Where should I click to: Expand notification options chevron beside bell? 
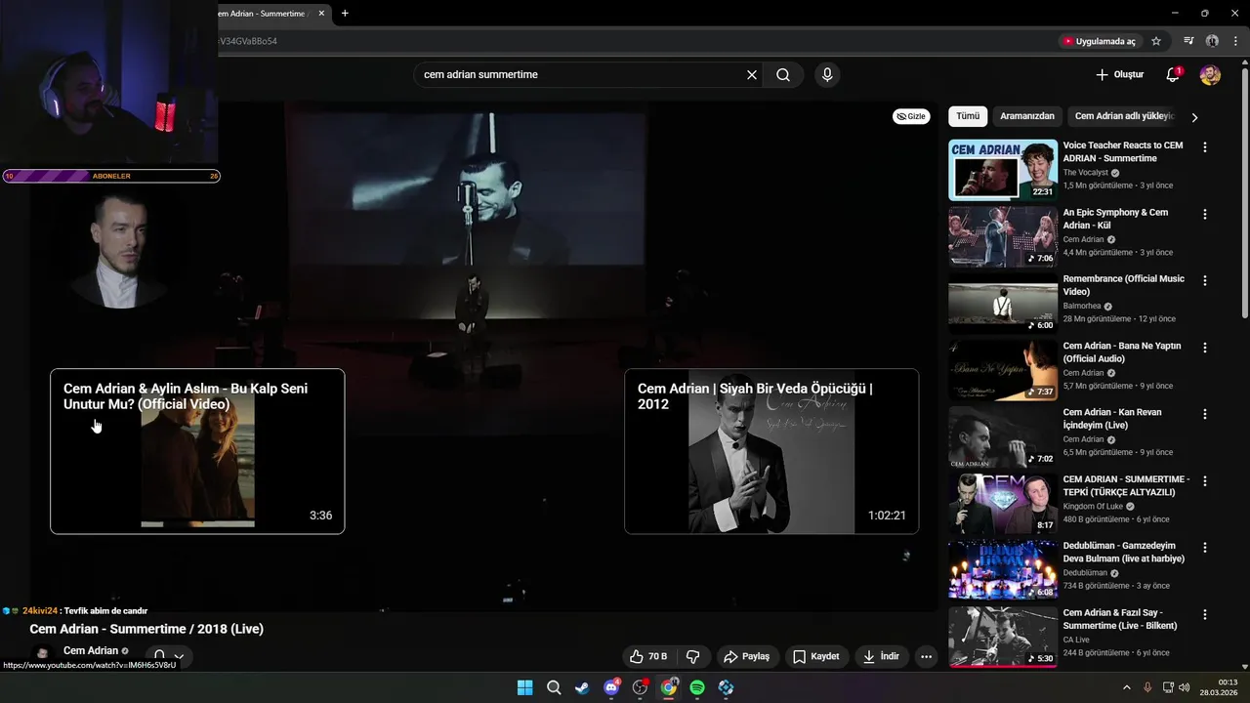[x=179, y=656]
